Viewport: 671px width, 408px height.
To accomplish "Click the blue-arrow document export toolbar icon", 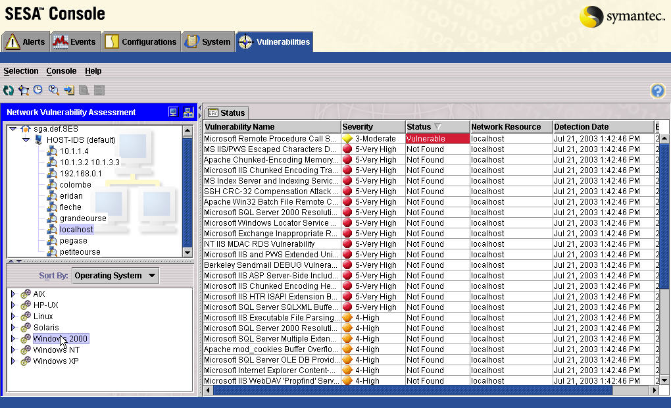I will [x=69, y=90].
